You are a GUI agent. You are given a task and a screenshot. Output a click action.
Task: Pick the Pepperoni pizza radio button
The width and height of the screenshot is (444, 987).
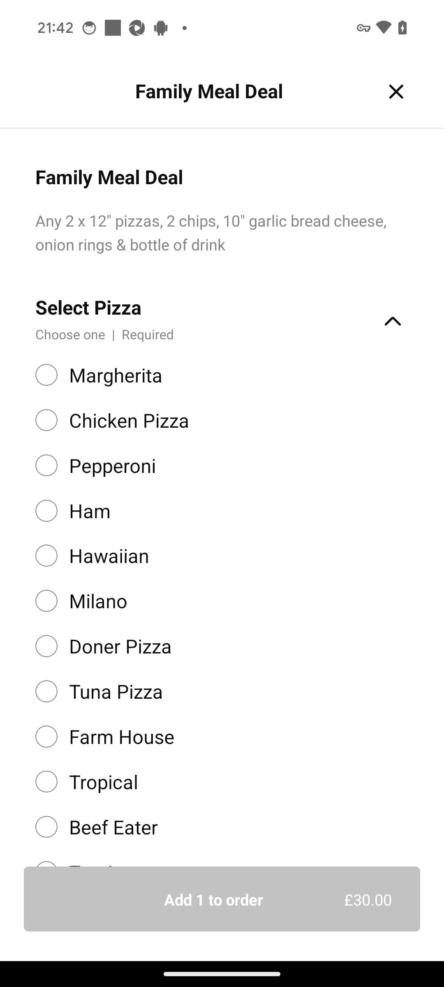pos(46,466)
